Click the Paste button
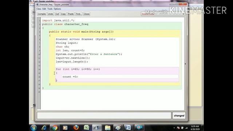The width and height of the screenshot is (233, 131). coord(71,14)
